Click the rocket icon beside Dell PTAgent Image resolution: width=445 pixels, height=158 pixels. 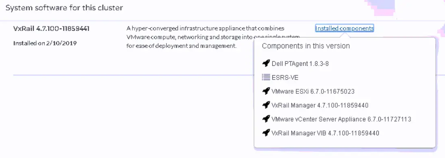(x=266, y=63)
